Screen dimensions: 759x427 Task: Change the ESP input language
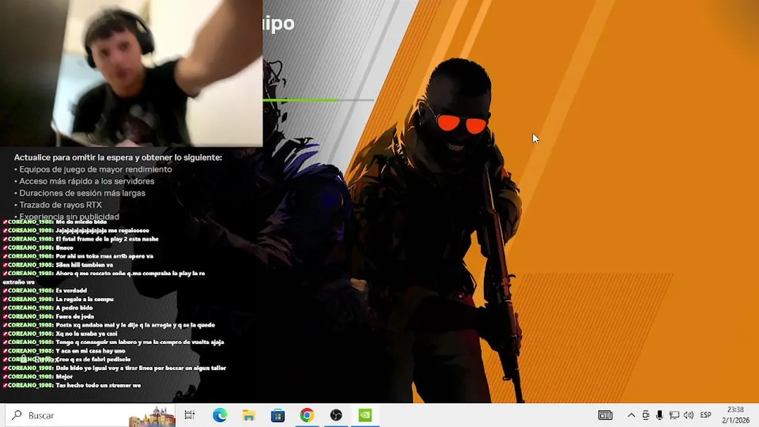pyautogui.click(x=706, y=415)
